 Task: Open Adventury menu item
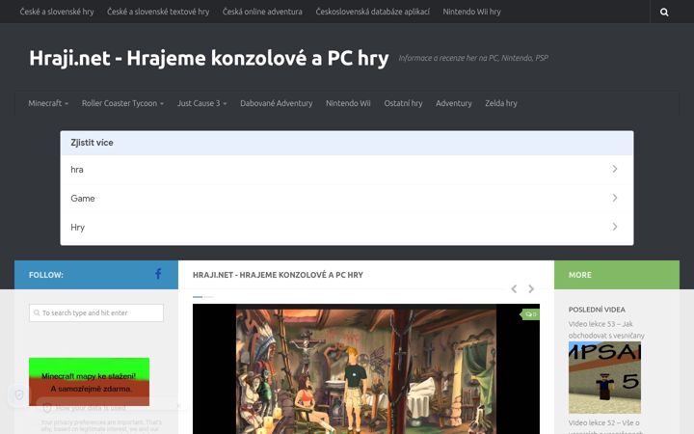(454, 103)
